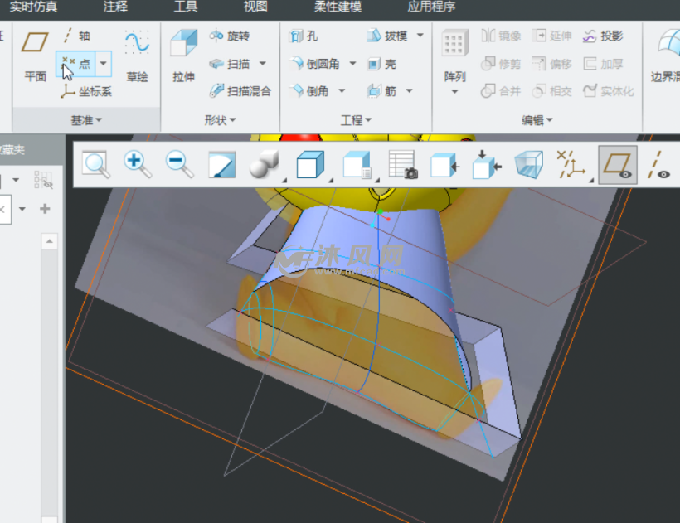Image resolution: width=680 pixels, height=523 pixels.
Task: Select the 旋转 revolve tool
Action: coord(230,36)
